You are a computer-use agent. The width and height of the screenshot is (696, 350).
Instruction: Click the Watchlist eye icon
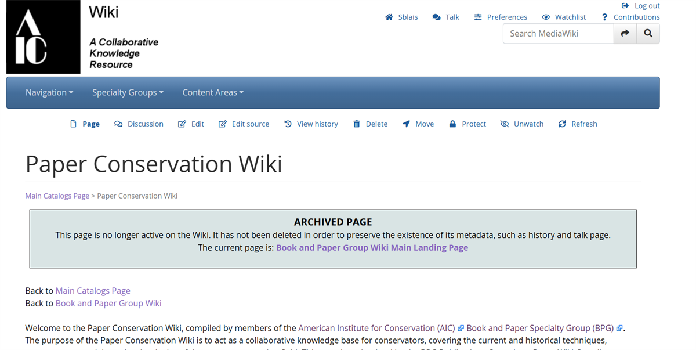click(x=546, y=17)
